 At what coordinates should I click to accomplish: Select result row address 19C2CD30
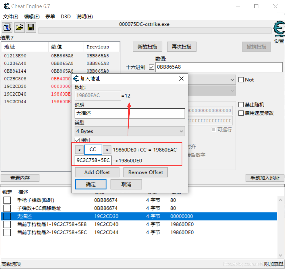tap(15, 86)
